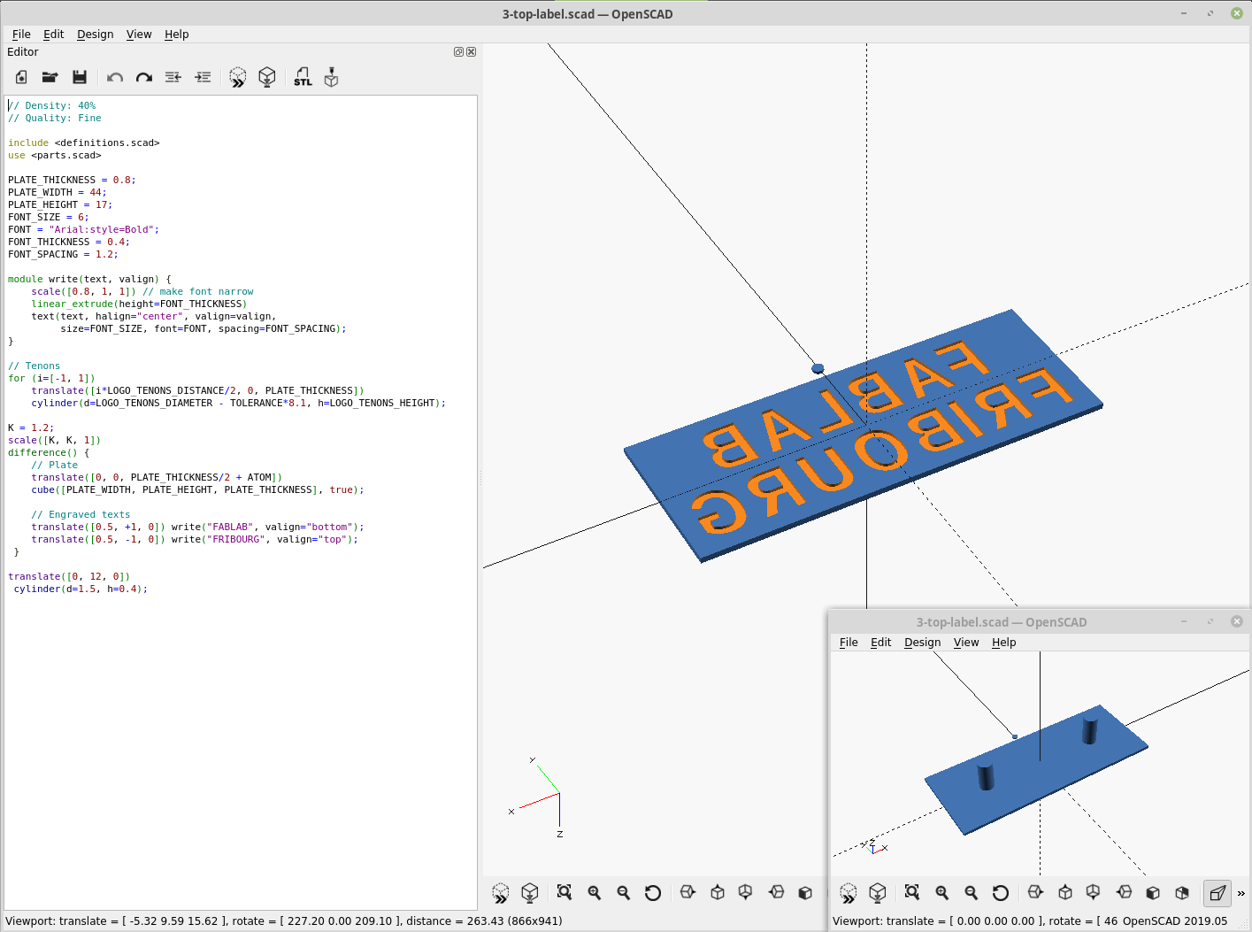1252x932 pixels.
Task: Start a Preview with the preview gears icon
Action: [x=237, y=77]
